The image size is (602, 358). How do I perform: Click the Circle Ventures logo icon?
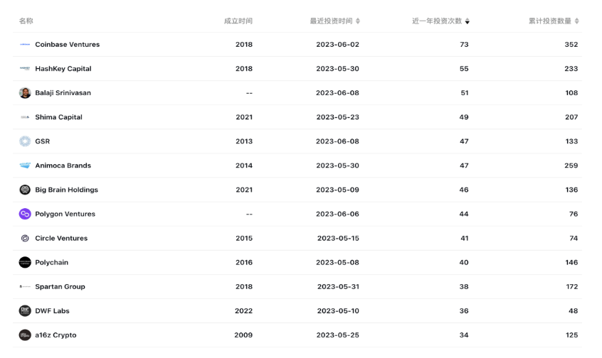[25, 238]
